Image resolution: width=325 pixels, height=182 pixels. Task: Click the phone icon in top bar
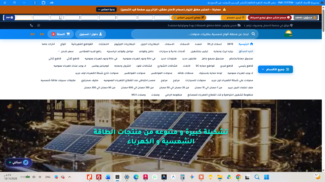click(x=31, y=25)
